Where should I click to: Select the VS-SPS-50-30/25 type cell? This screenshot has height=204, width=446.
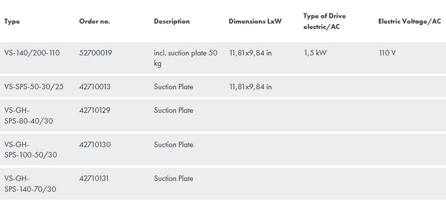34,87
